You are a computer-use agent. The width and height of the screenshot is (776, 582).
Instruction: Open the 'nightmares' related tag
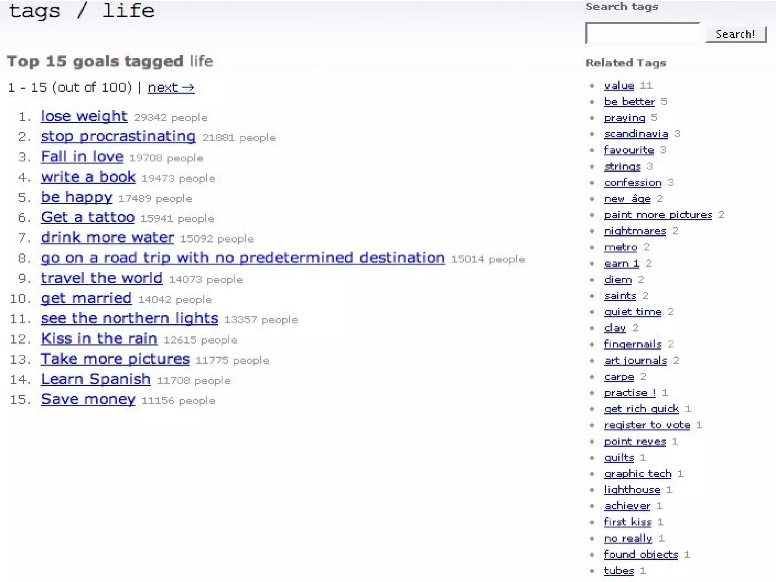pyautogui.click(x=635, y=231)
